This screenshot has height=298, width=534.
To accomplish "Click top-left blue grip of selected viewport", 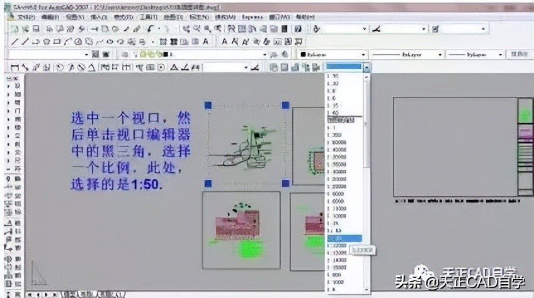I will pos(208,105).
